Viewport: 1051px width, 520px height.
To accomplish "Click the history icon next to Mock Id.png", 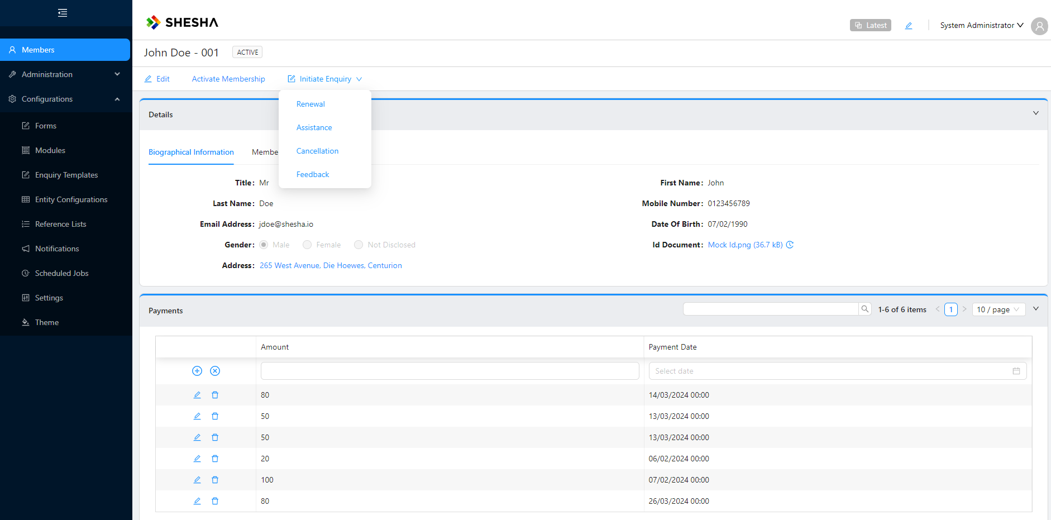I will (x=790, y=245).
